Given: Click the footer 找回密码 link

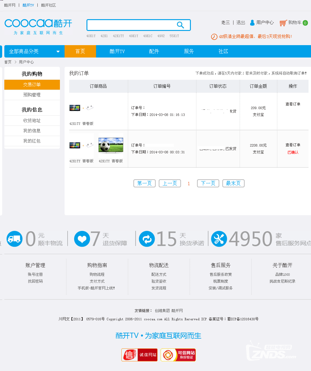Looking at the screenshot, I should [x=36, y=281].
